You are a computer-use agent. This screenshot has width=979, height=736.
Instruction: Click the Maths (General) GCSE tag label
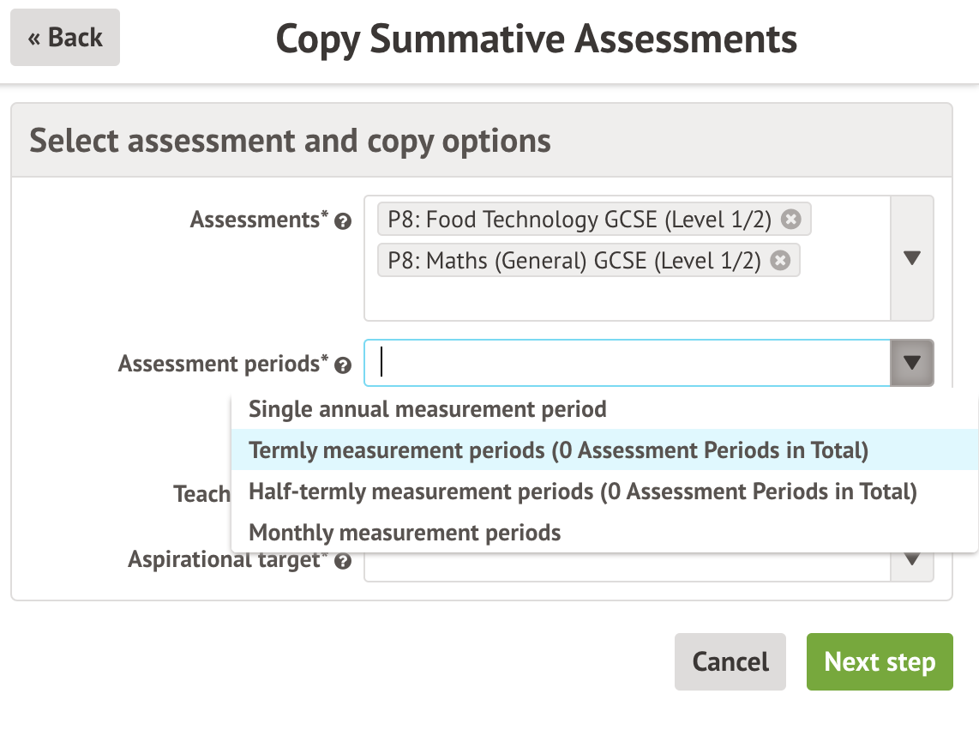pyautogui.click(x=574, y=261)
